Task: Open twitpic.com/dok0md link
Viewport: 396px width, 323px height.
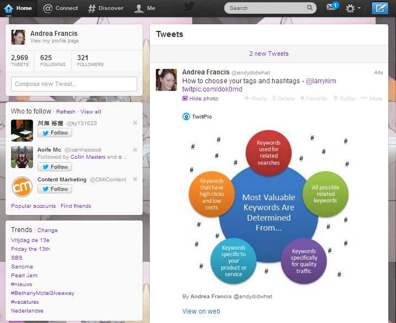Action: coord(212,89)
